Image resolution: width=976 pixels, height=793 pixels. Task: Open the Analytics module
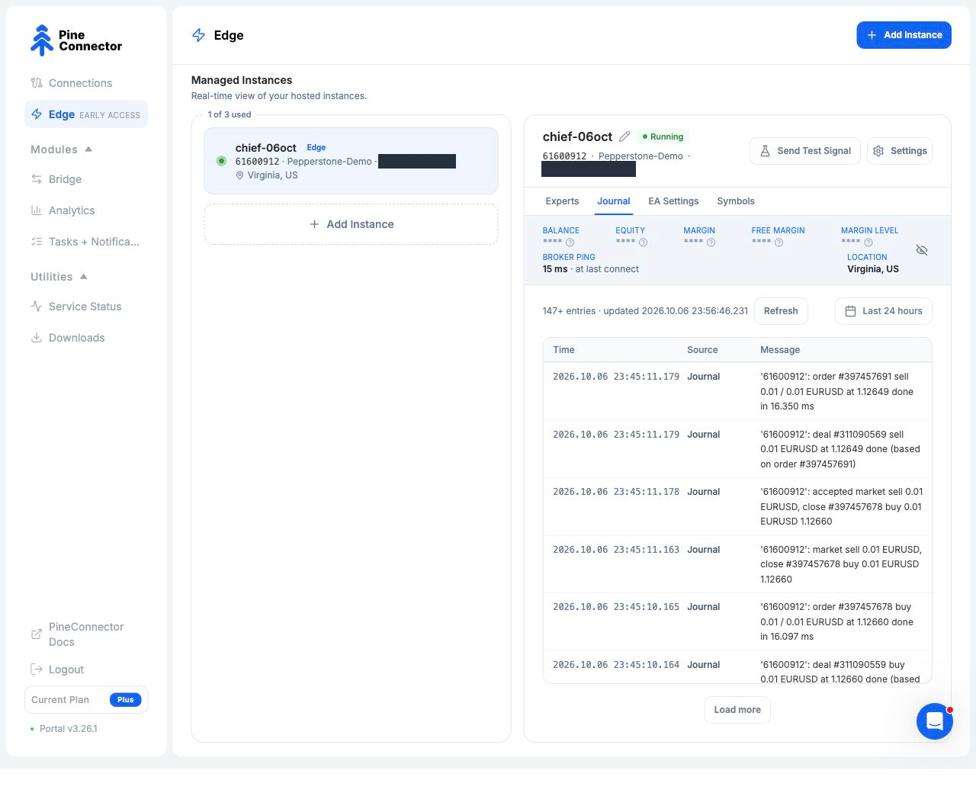coord(86,210)
